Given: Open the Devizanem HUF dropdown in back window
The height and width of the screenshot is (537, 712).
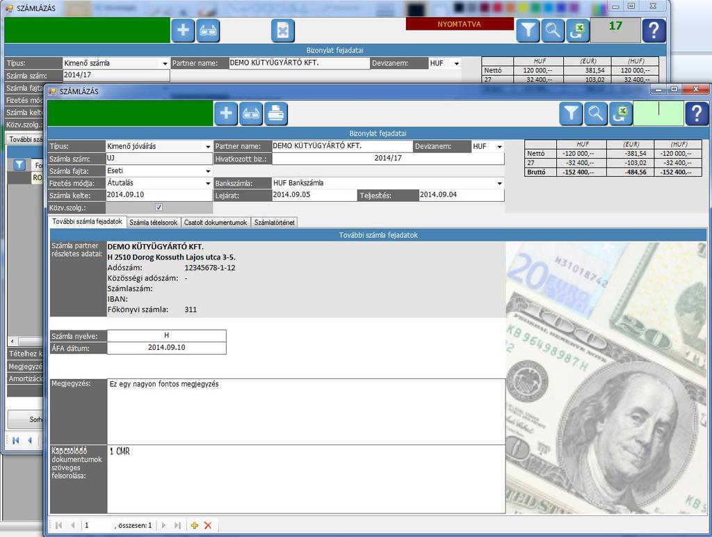Looking at the screenshot, I should tap(456, 63).
